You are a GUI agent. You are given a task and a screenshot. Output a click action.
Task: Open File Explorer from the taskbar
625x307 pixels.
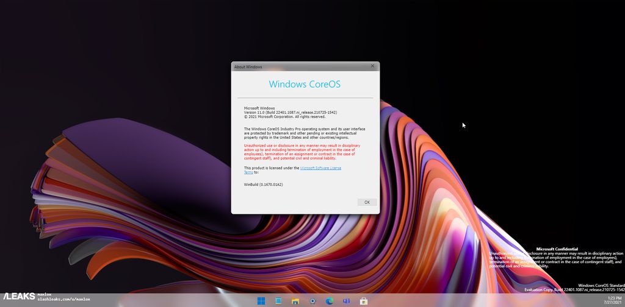(x=295, y=301)
